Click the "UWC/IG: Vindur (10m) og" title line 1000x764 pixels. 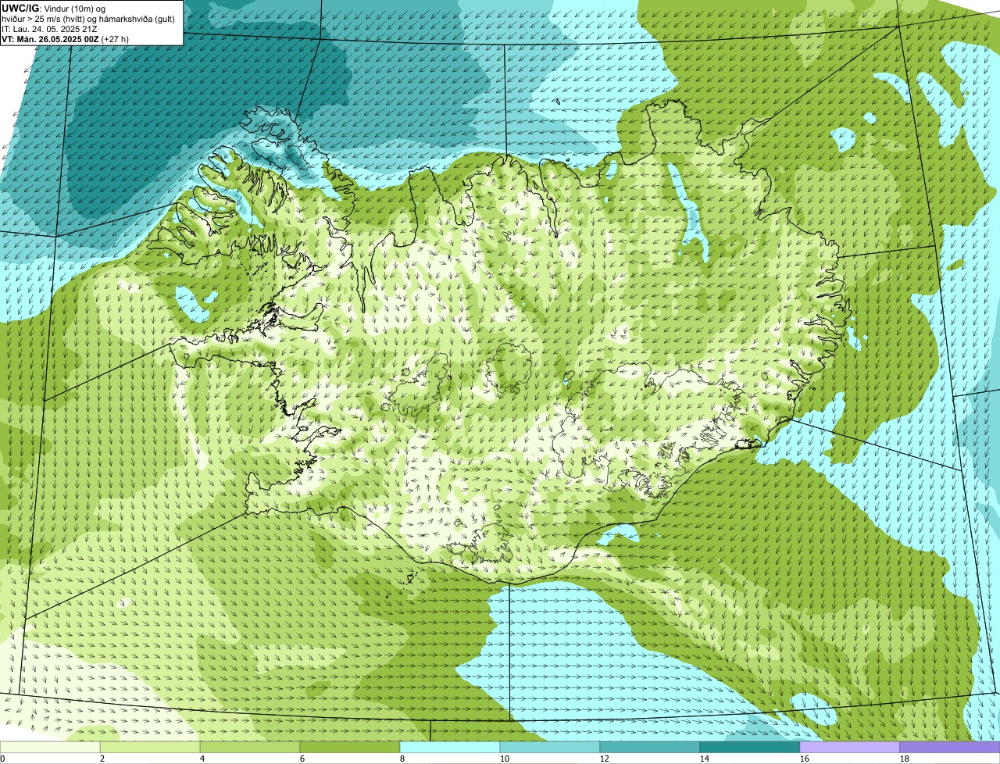tap(54, 8)
